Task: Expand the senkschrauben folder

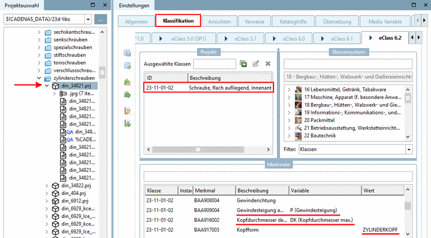Action: (x=39, y=40)
